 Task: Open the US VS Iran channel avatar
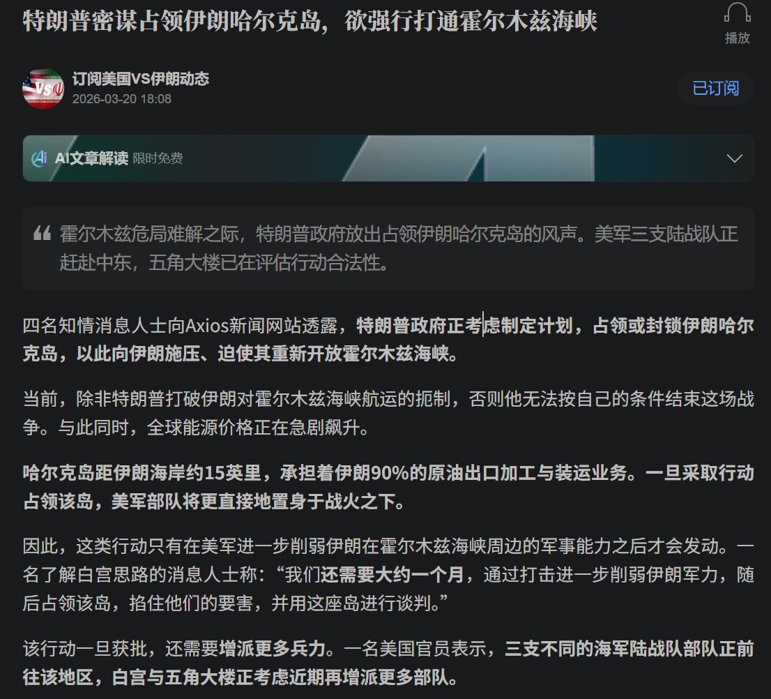pos(43,89)
